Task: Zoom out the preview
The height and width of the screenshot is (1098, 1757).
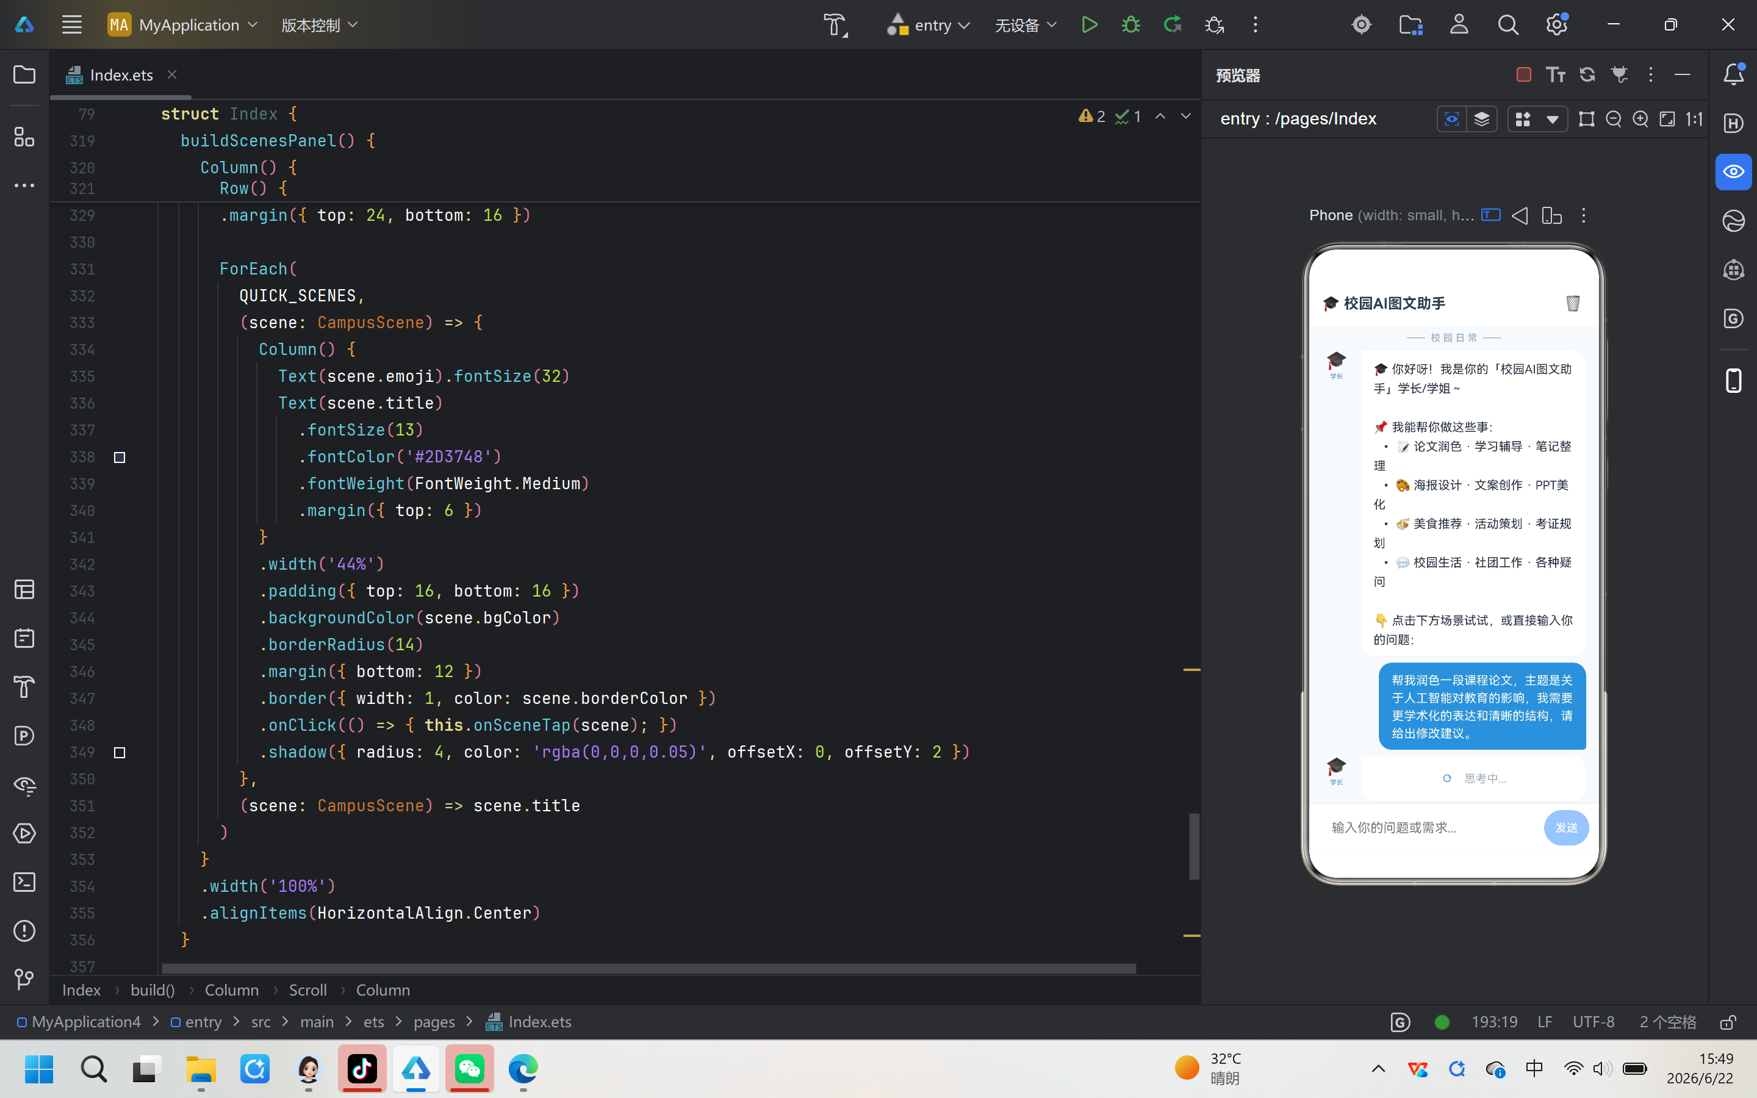Action: (x=1613, y=119)
